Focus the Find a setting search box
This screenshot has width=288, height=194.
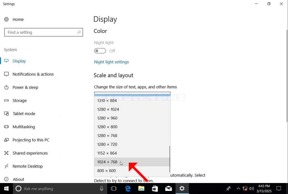coord(44,32)
